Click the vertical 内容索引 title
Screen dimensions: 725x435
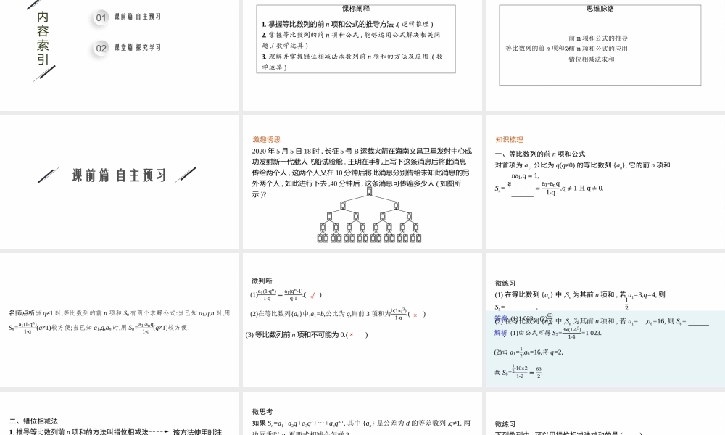[x=43, y=38]
